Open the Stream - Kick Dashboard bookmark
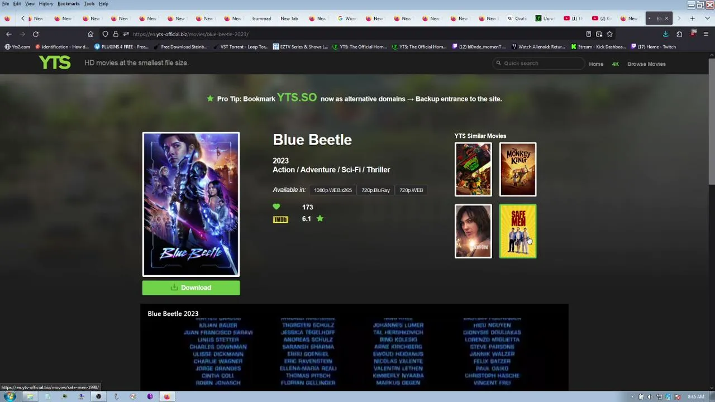The image size is (715, 402). pyautogui.click(x=598, y=47)
